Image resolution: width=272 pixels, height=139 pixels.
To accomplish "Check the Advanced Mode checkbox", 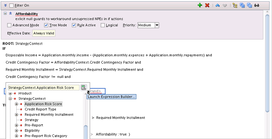I will tap(9, 25).
